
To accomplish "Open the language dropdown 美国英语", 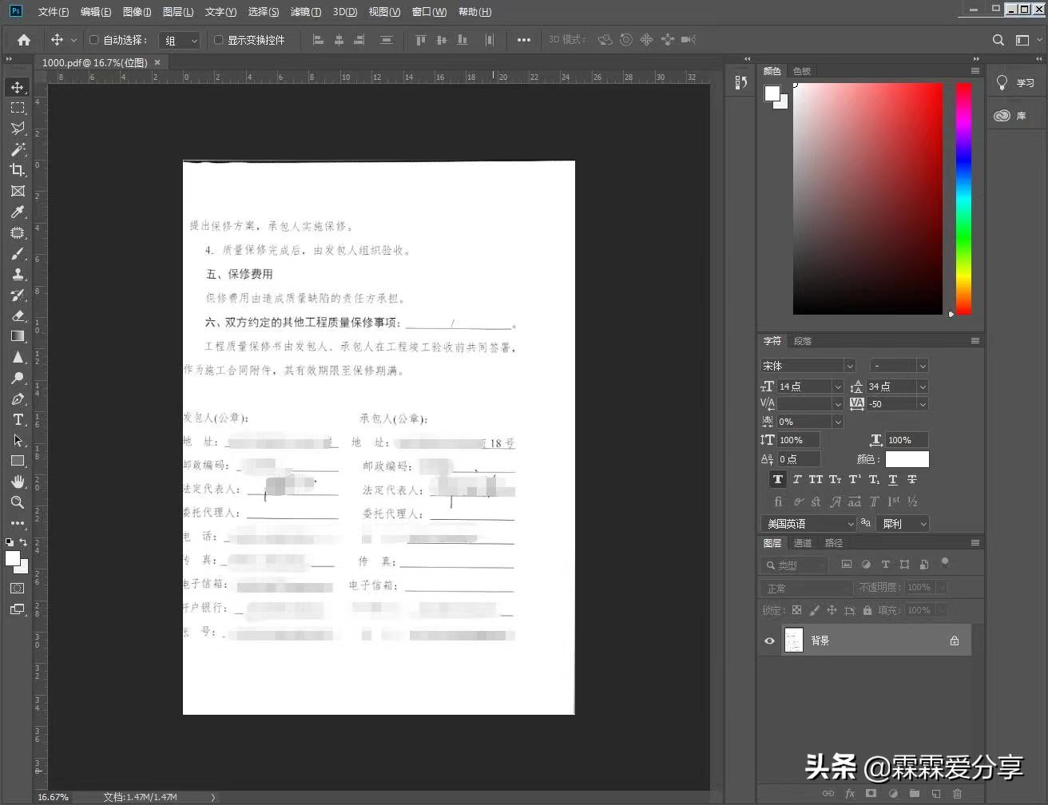I will coord(808,524).
